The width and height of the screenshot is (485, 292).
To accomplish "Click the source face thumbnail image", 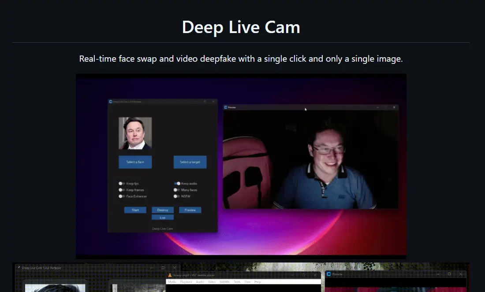I will (x=135, y=133).
